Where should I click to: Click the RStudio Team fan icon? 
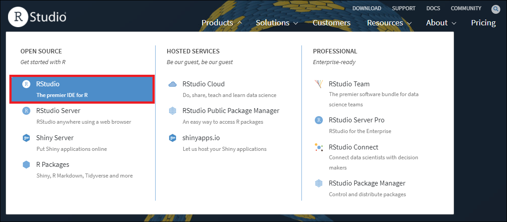pyautogui.click(x=319, y=84)
